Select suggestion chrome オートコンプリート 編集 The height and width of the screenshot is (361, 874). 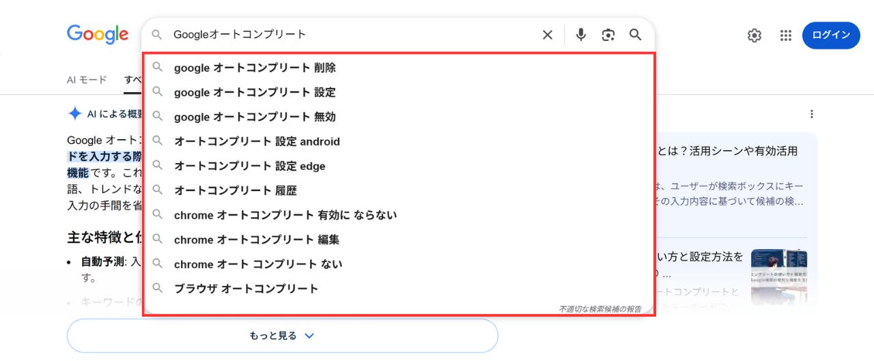(399, 240)
